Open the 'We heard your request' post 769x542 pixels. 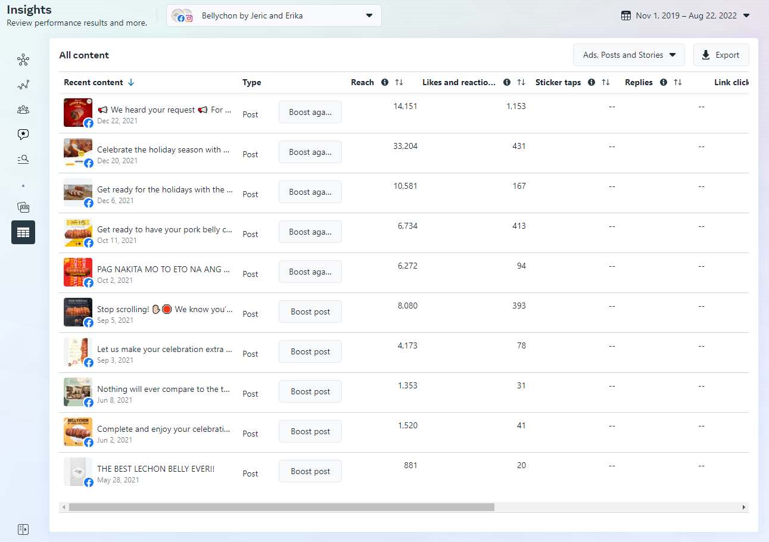[164, 110]
